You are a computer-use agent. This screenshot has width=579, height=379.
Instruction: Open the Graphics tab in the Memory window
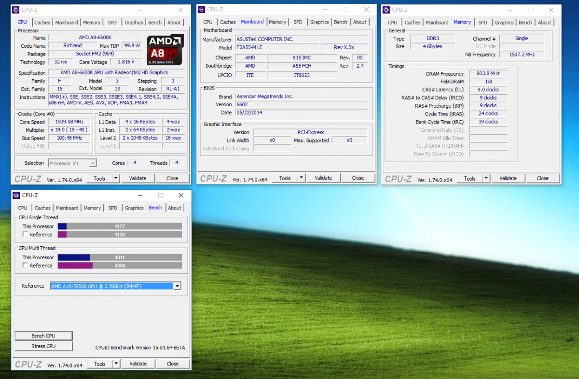(x=504, y=23)
